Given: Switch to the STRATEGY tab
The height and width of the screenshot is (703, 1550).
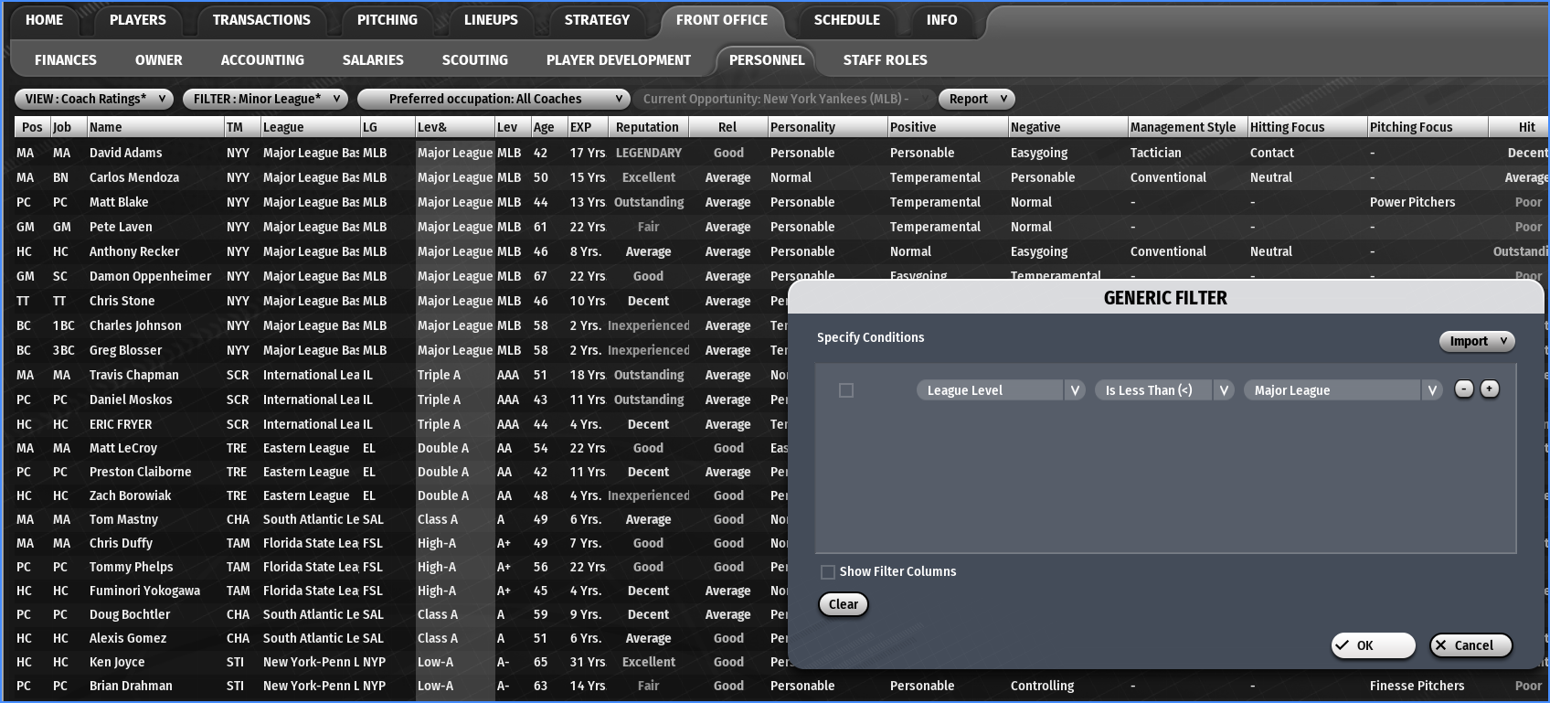Looking at the screenshot, I should click(x=597, y=20).
